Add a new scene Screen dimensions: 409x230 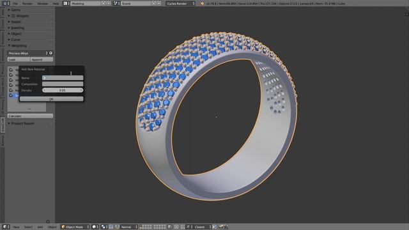[x=153, y=3]
